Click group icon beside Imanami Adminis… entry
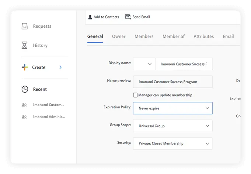Screen dimensions: 251x174 [24, 116]
